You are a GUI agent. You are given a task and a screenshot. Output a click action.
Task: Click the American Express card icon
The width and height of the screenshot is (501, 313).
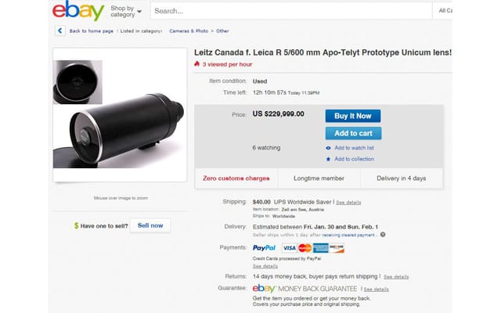pos(321,248)
